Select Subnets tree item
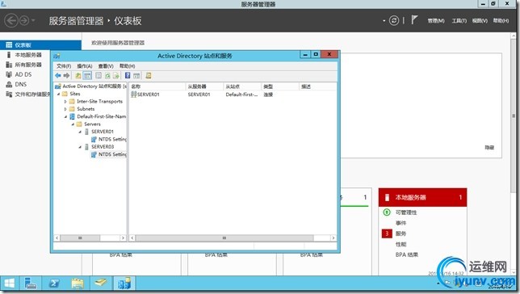 coord(86,109)
